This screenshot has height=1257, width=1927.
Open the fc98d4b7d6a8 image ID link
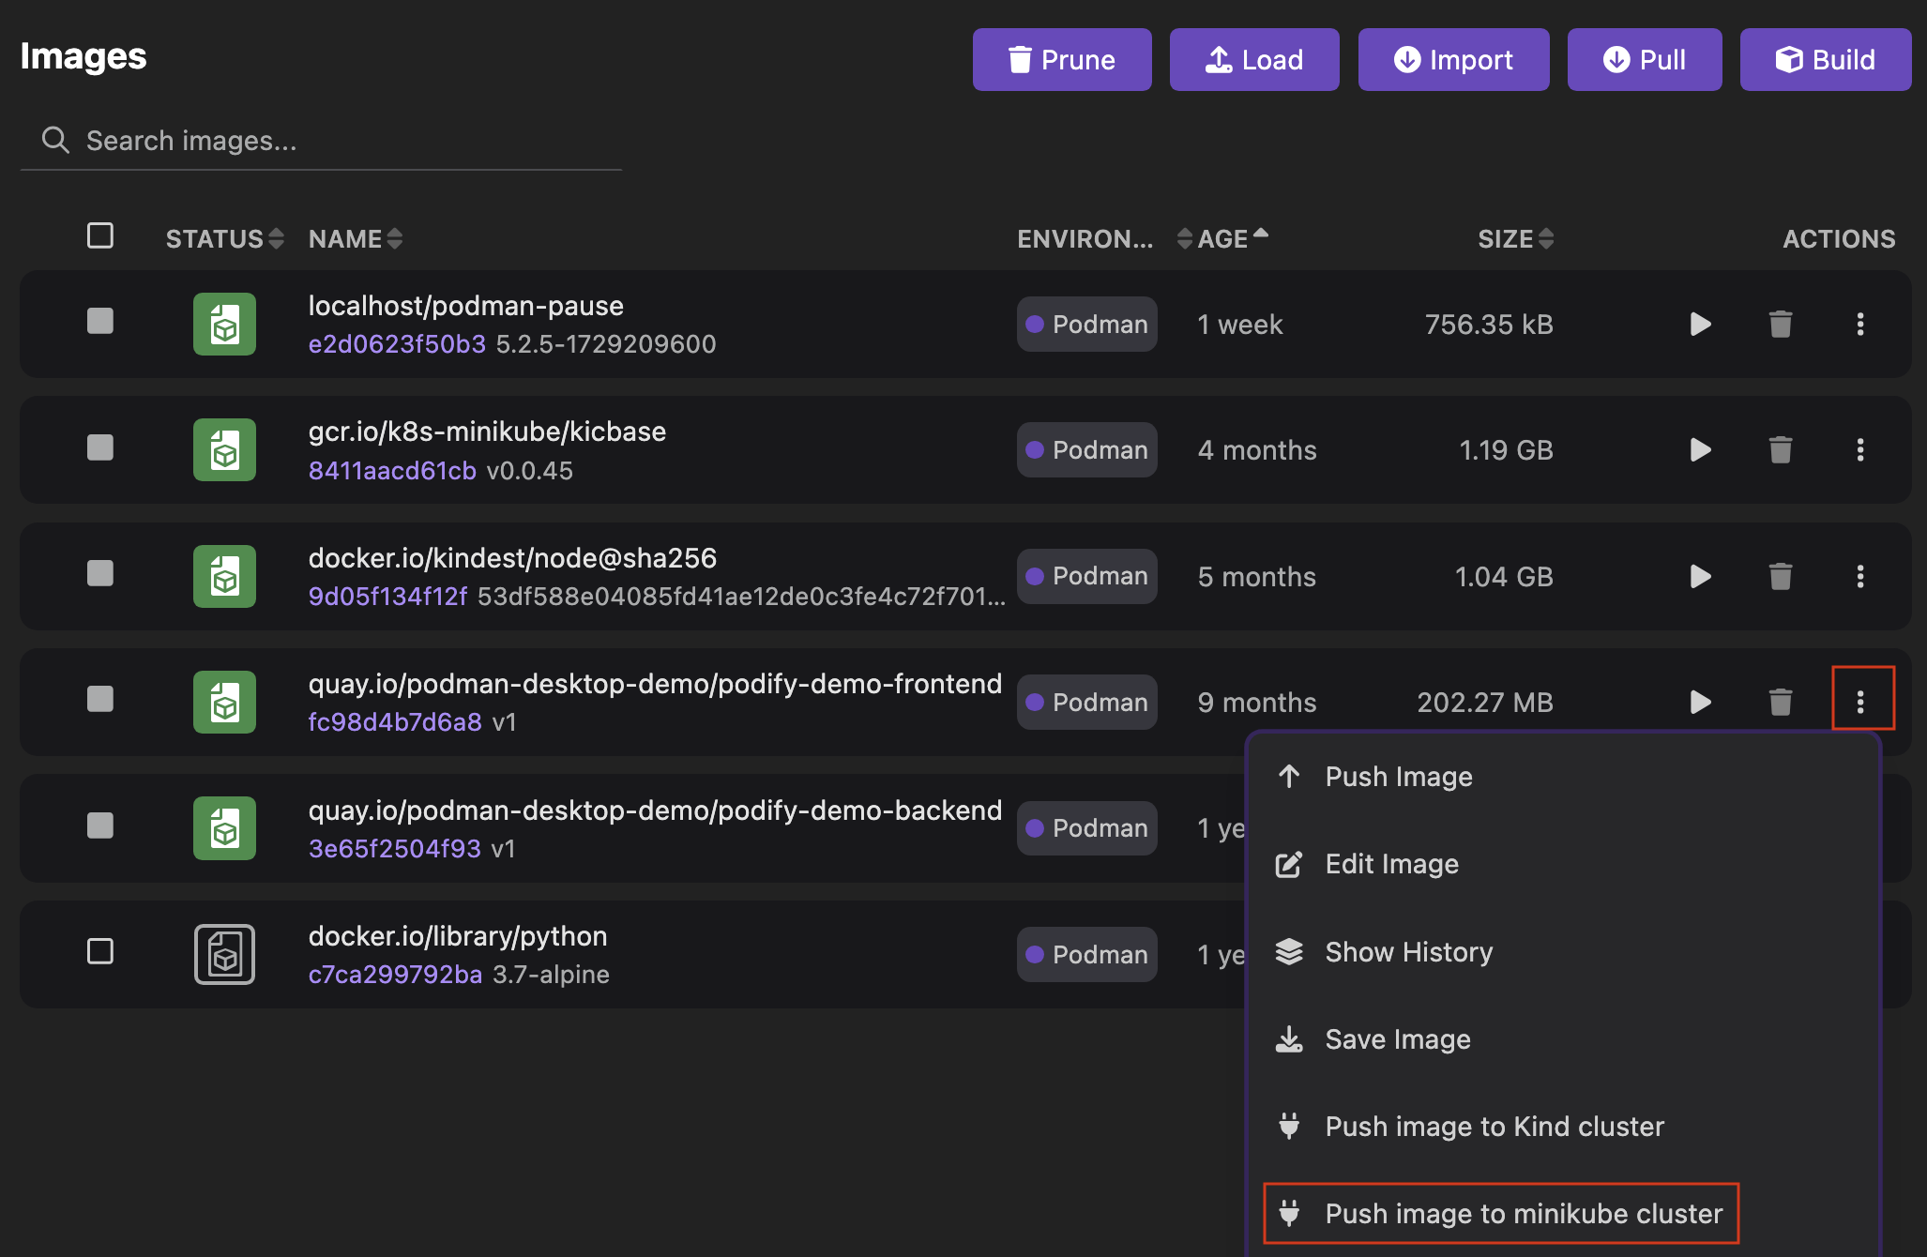[395, 722]
